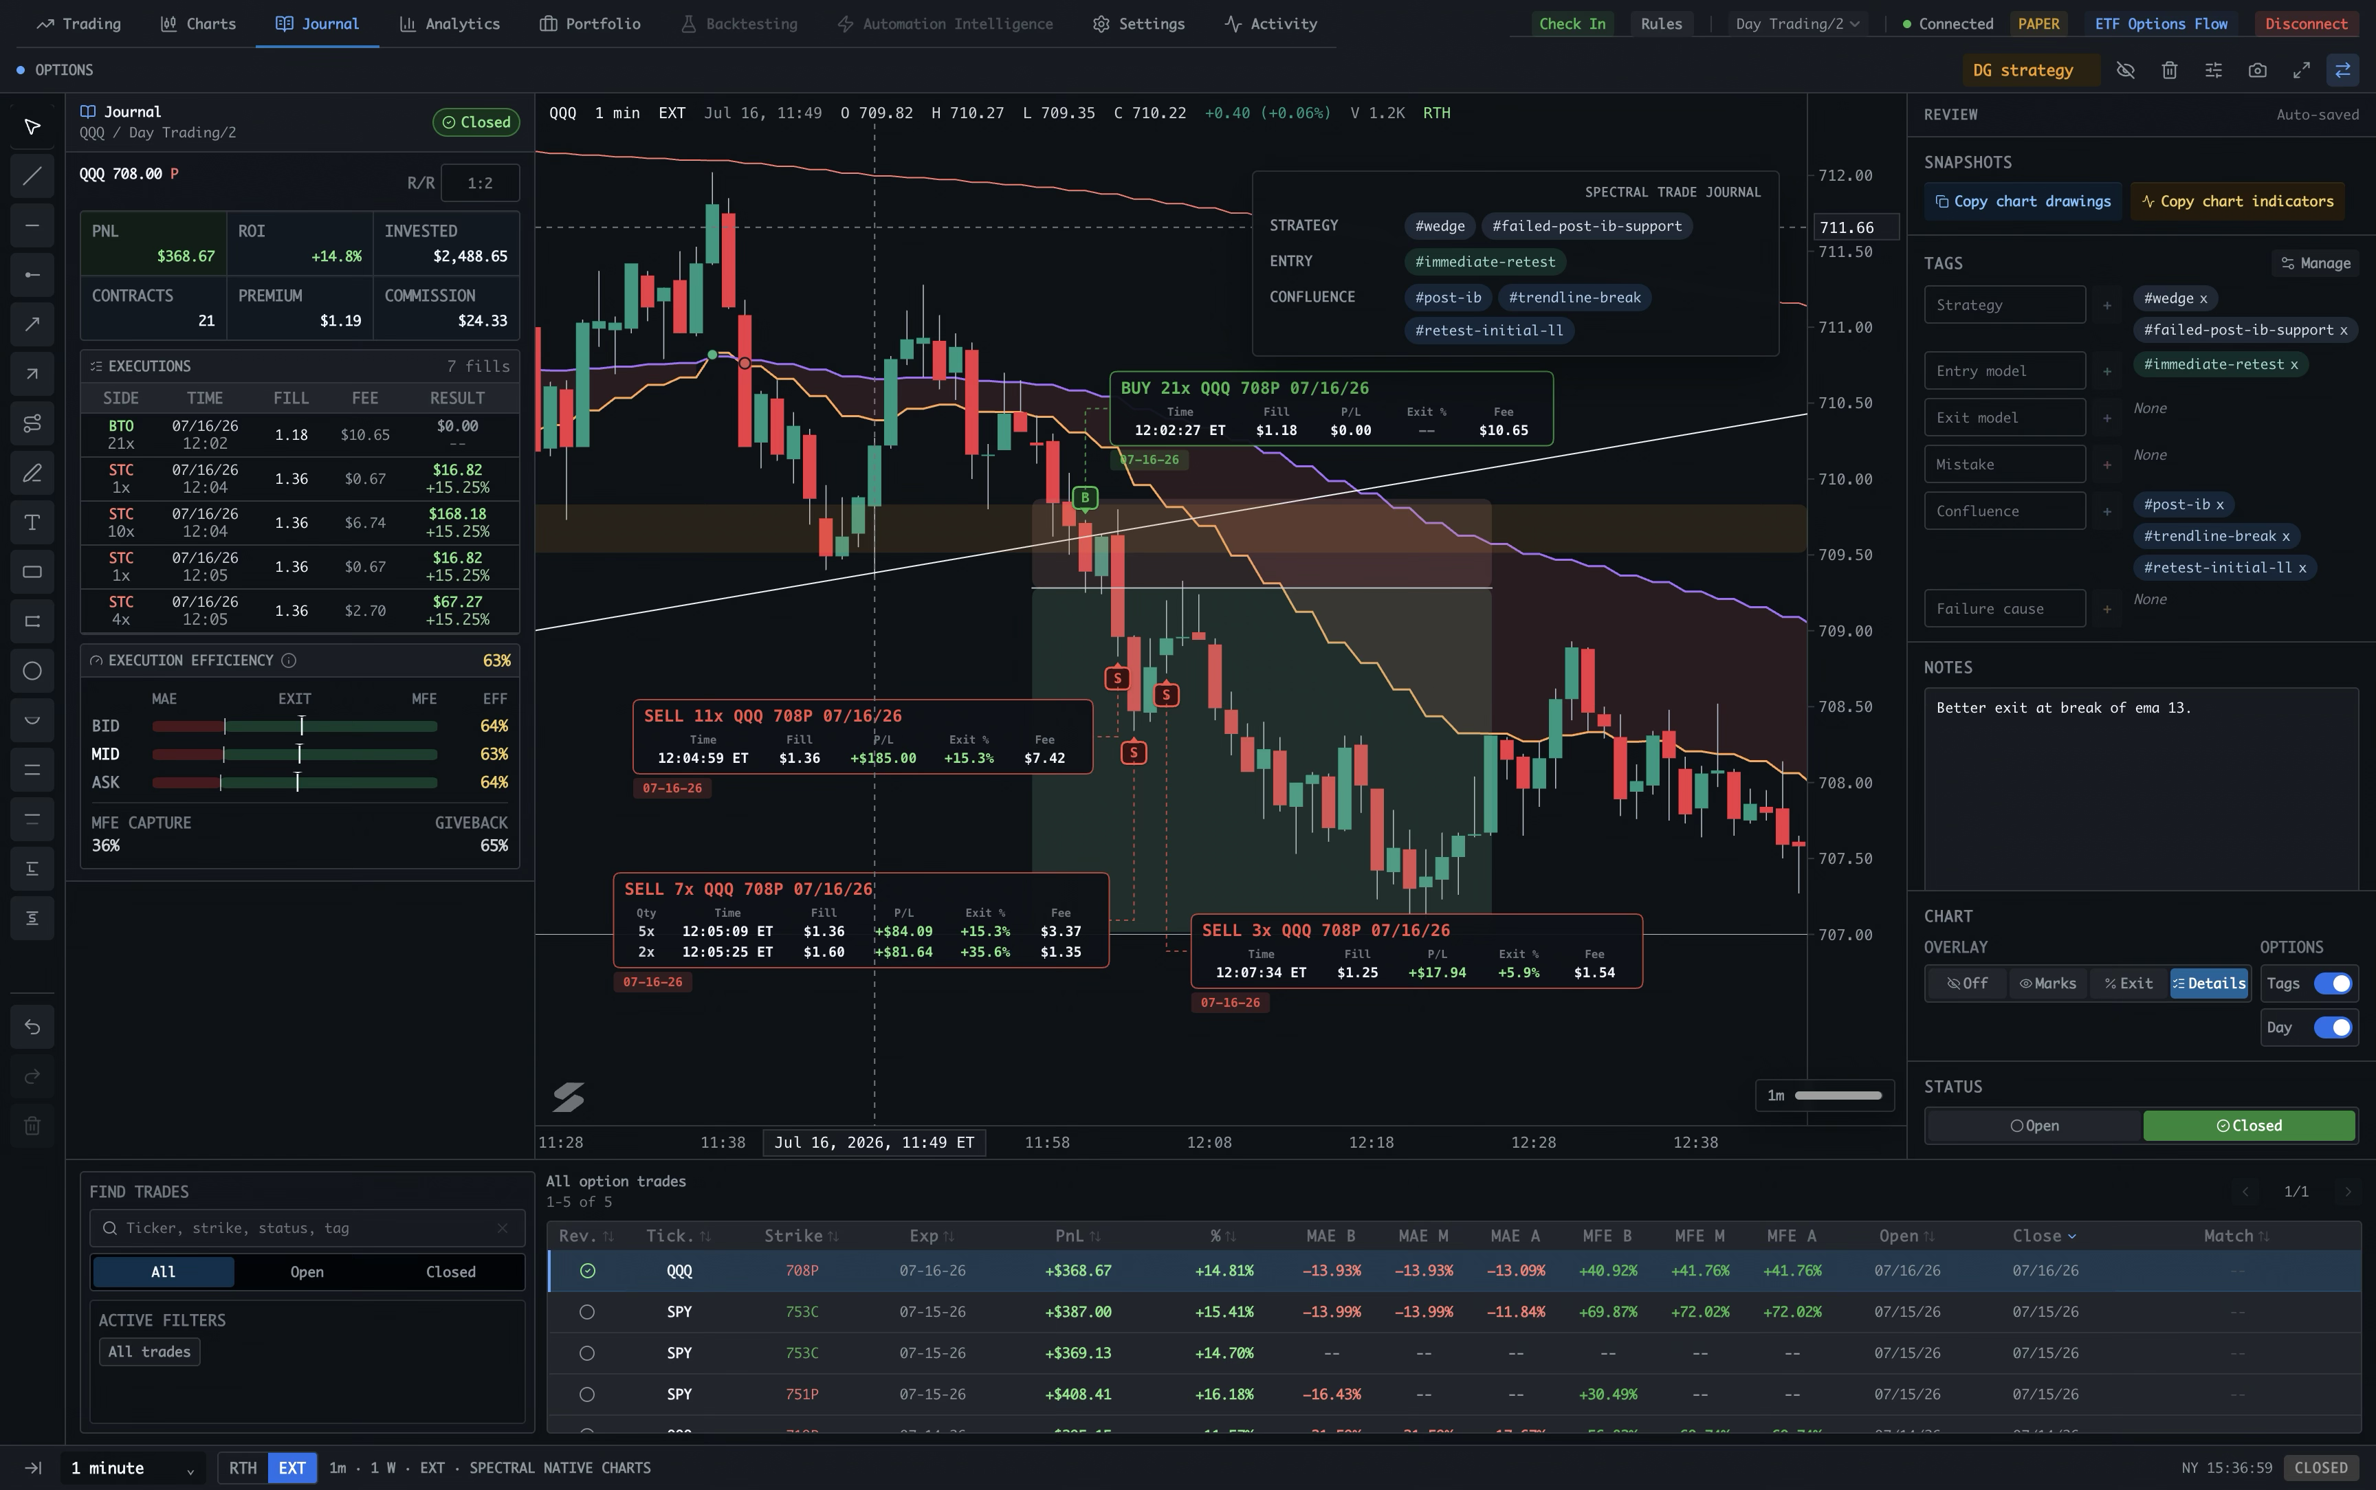
Task: Sort trades by Match column
Action: (x=2236, y=1236)
